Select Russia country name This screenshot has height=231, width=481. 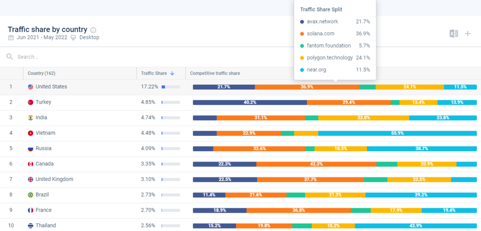44,148
